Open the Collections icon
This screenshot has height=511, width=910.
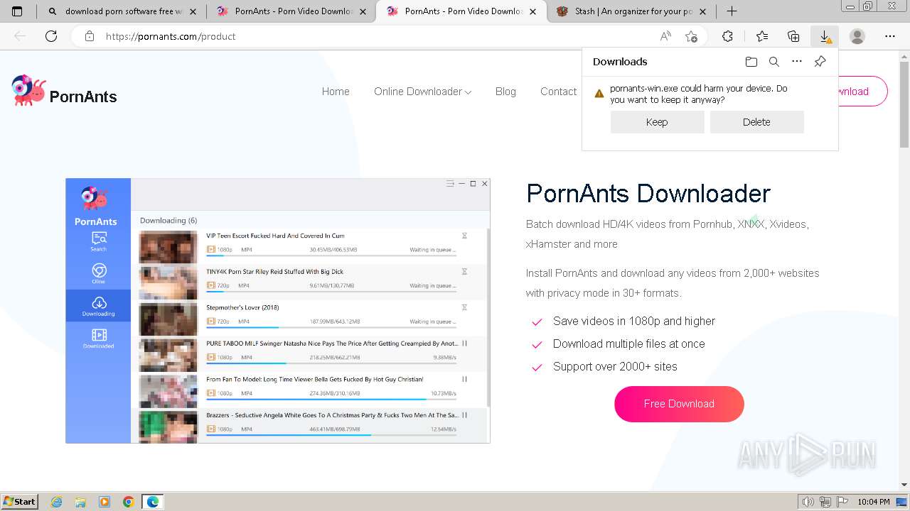[x=793, y=36]
